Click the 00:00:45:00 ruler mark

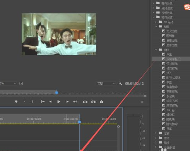34,119
